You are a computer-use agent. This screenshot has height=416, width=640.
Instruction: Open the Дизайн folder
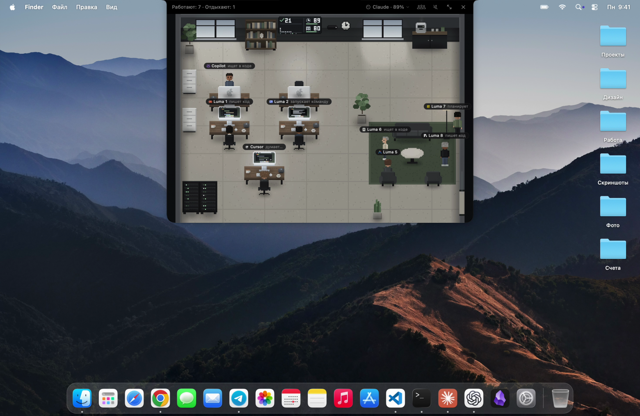tap(613, 84)
